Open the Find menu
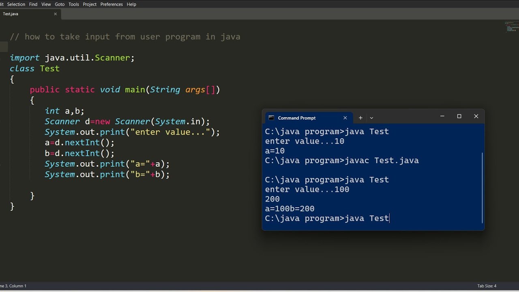Screen dimensions: 519x292 point(33,4)
